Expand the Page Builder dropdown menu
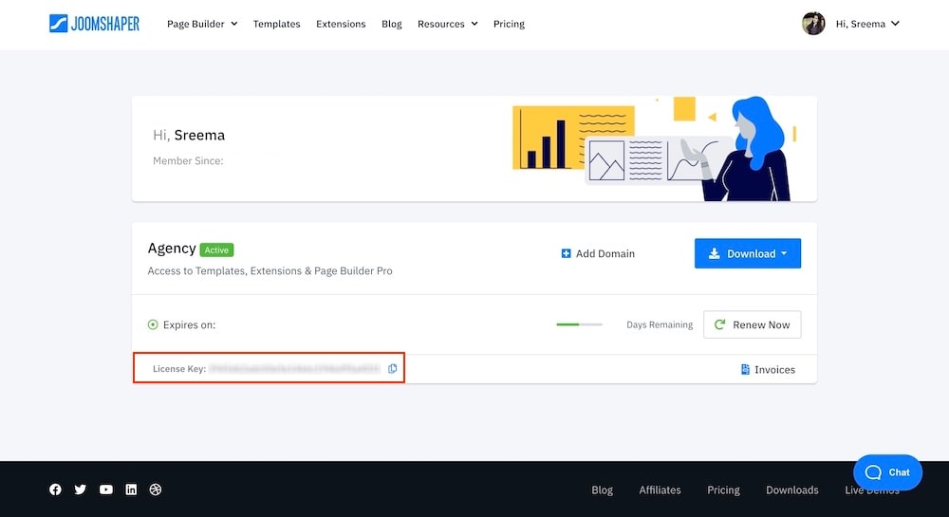The image size is (949, 517). (x=202, y=24)
